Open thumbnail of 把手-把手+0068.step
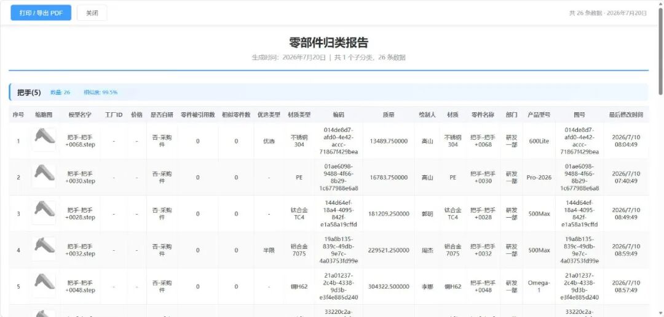Image resolution: width=664 pixels, height=317 pixels. 44,140
